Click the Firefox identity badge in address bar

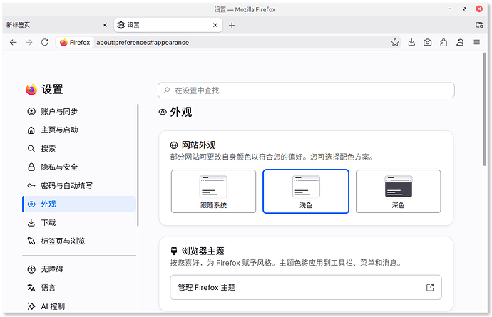point(75,42)
